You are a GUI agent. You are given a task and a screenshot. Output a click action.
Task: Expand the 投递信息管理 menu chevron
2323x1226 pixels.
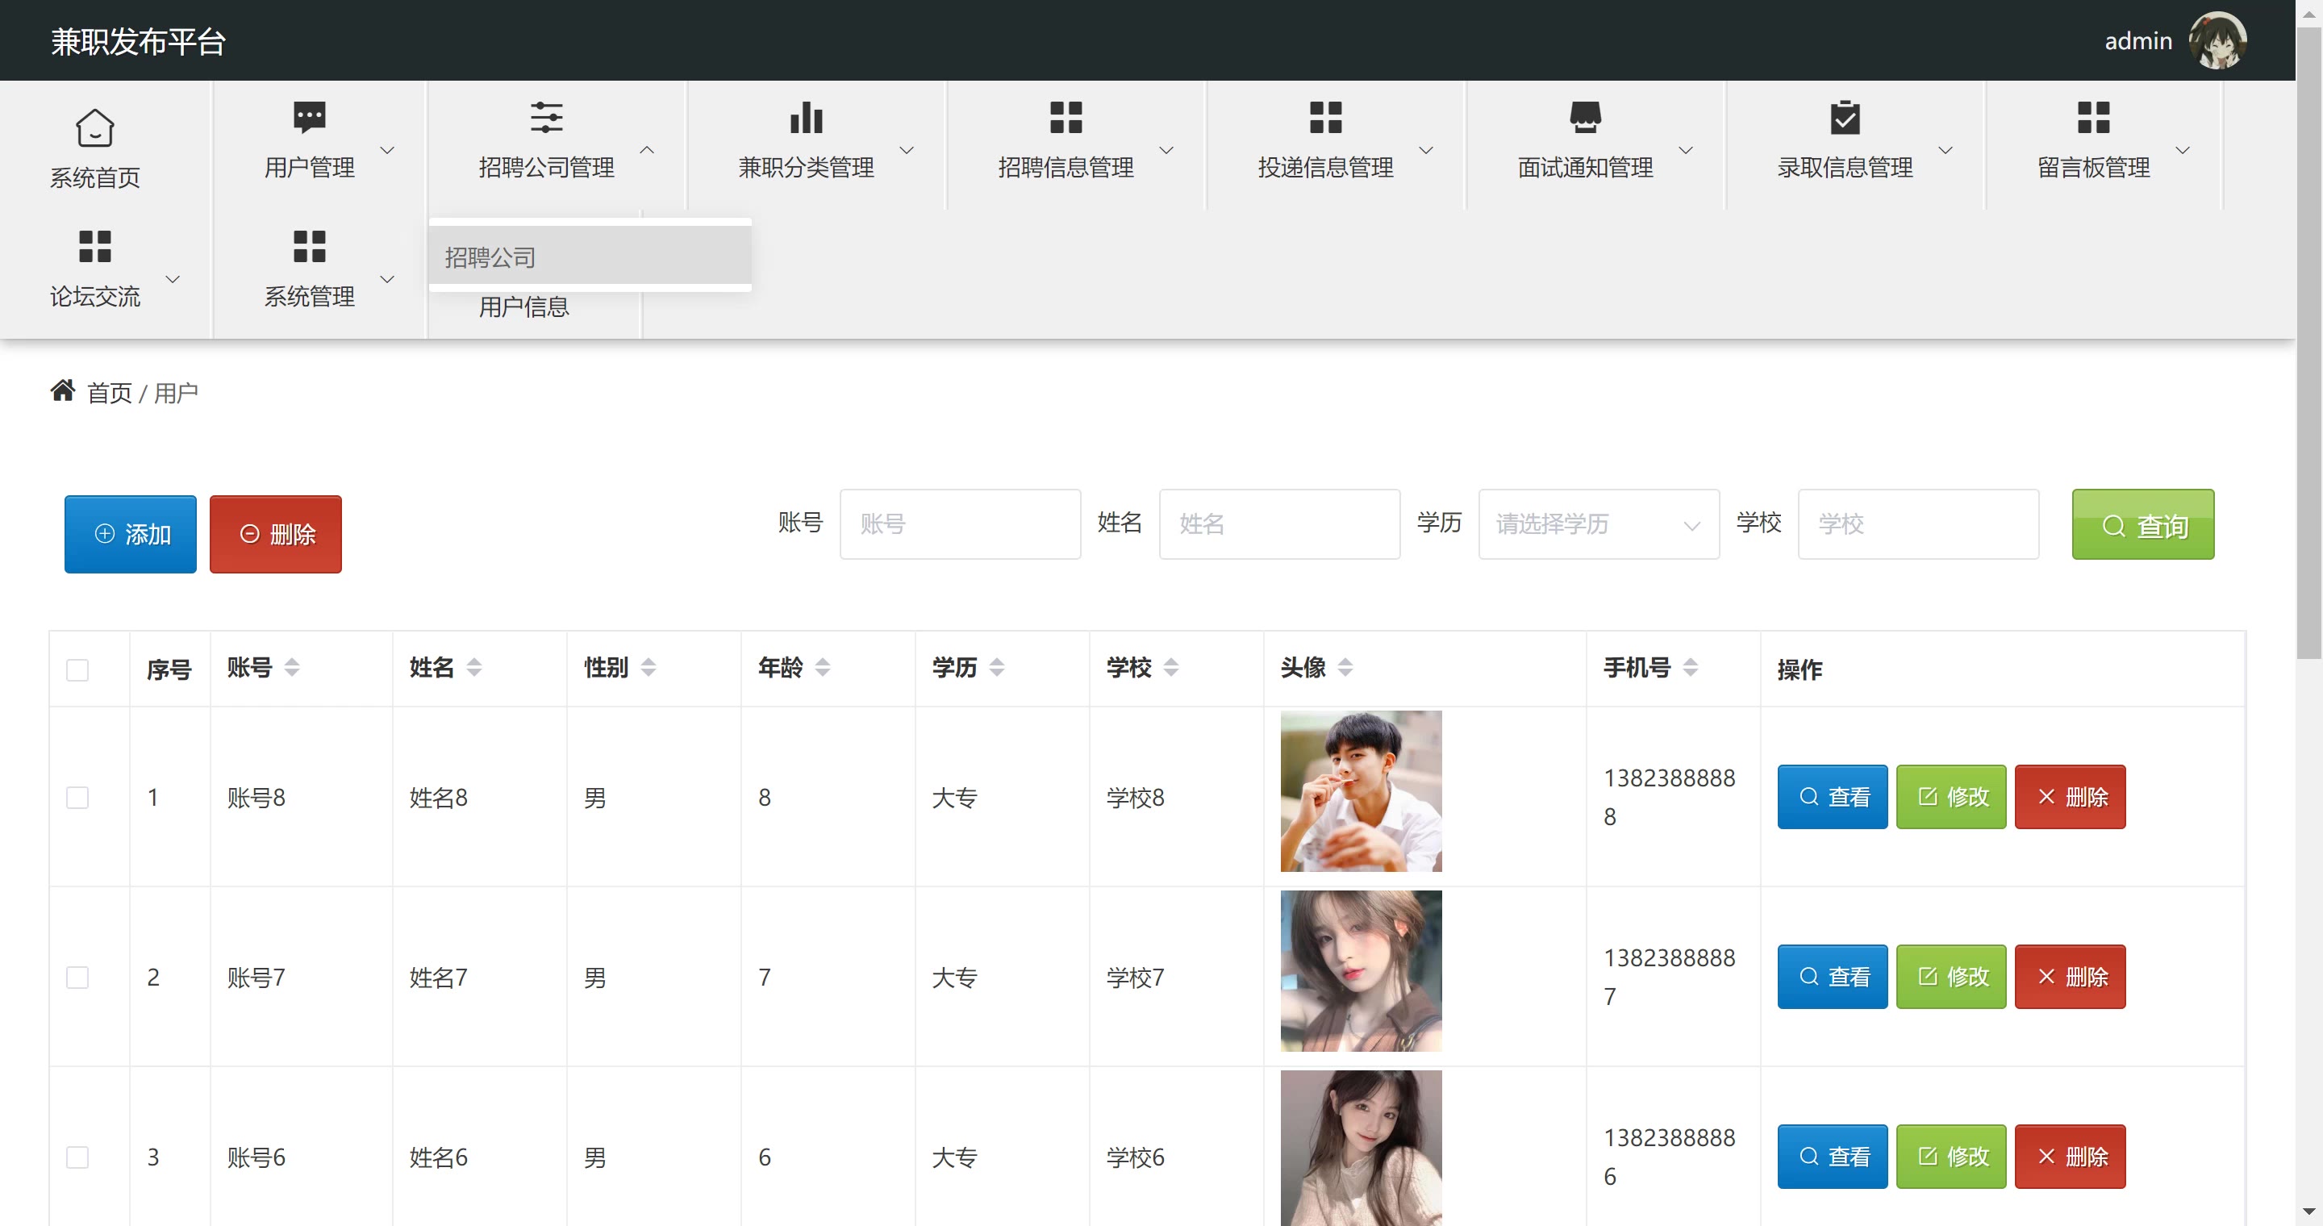click(x=1426, y=150)
